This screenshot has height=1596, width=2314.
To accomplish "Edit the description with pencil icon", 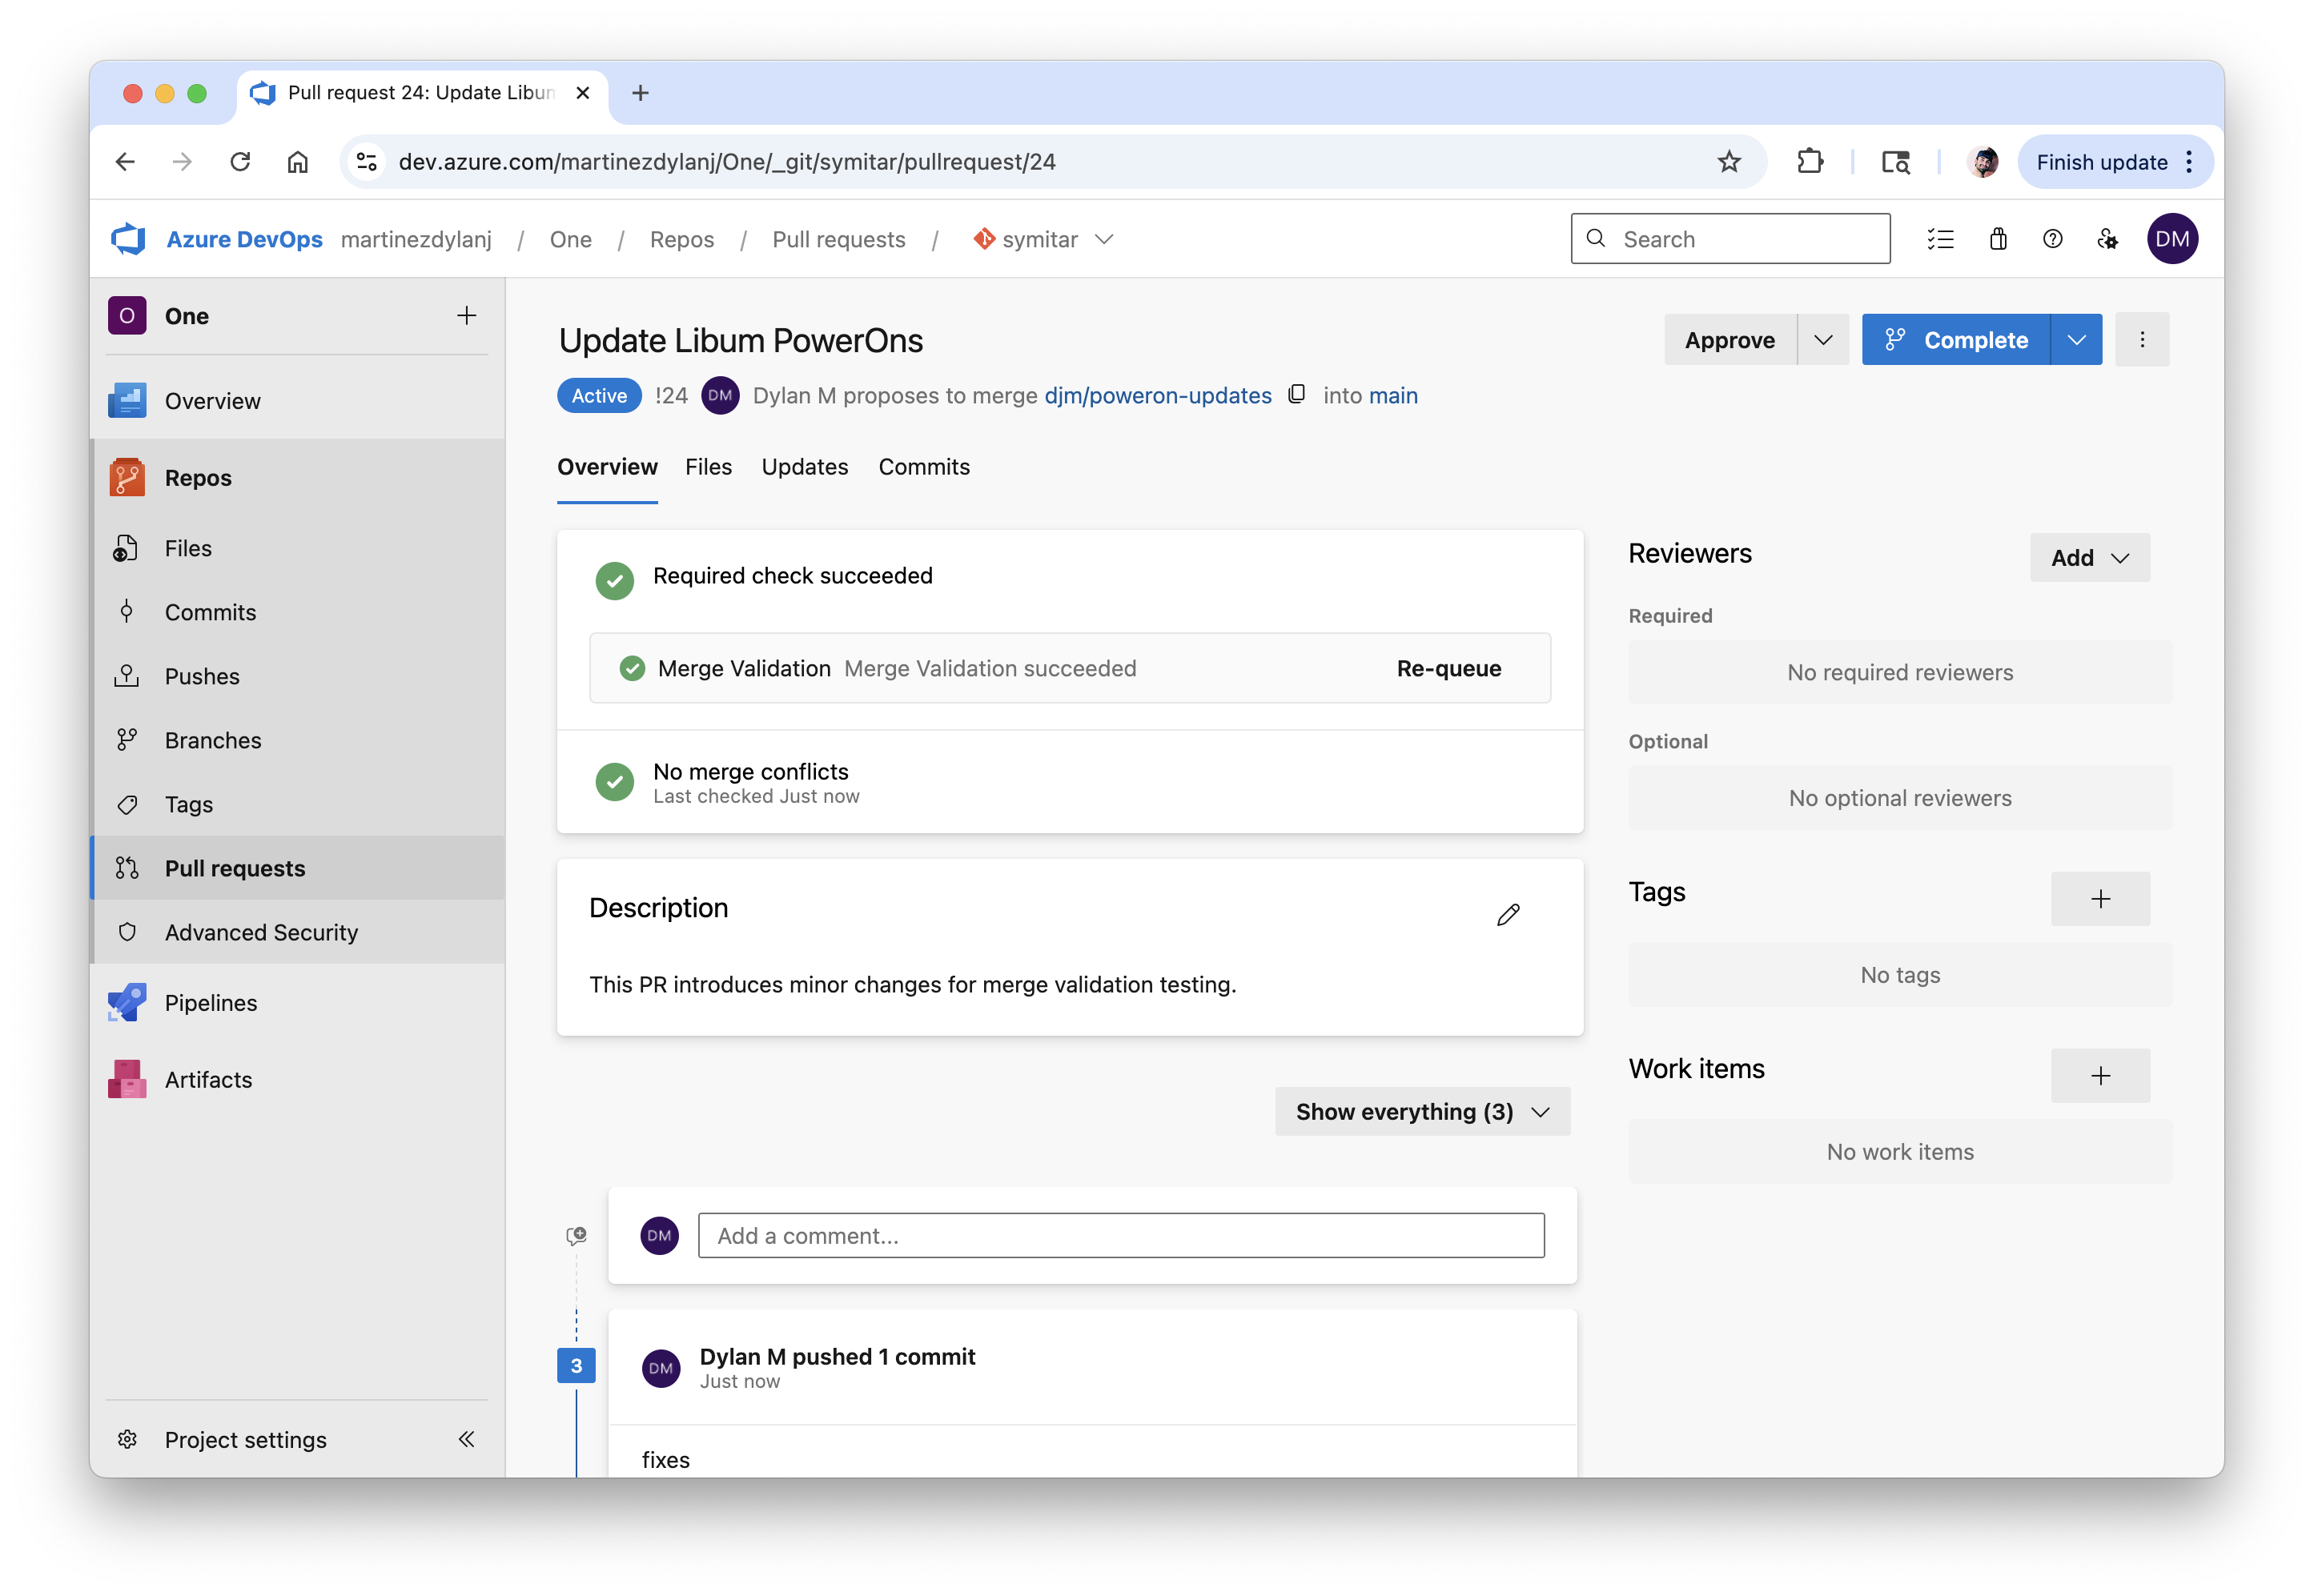I will tap(1509, 914).
